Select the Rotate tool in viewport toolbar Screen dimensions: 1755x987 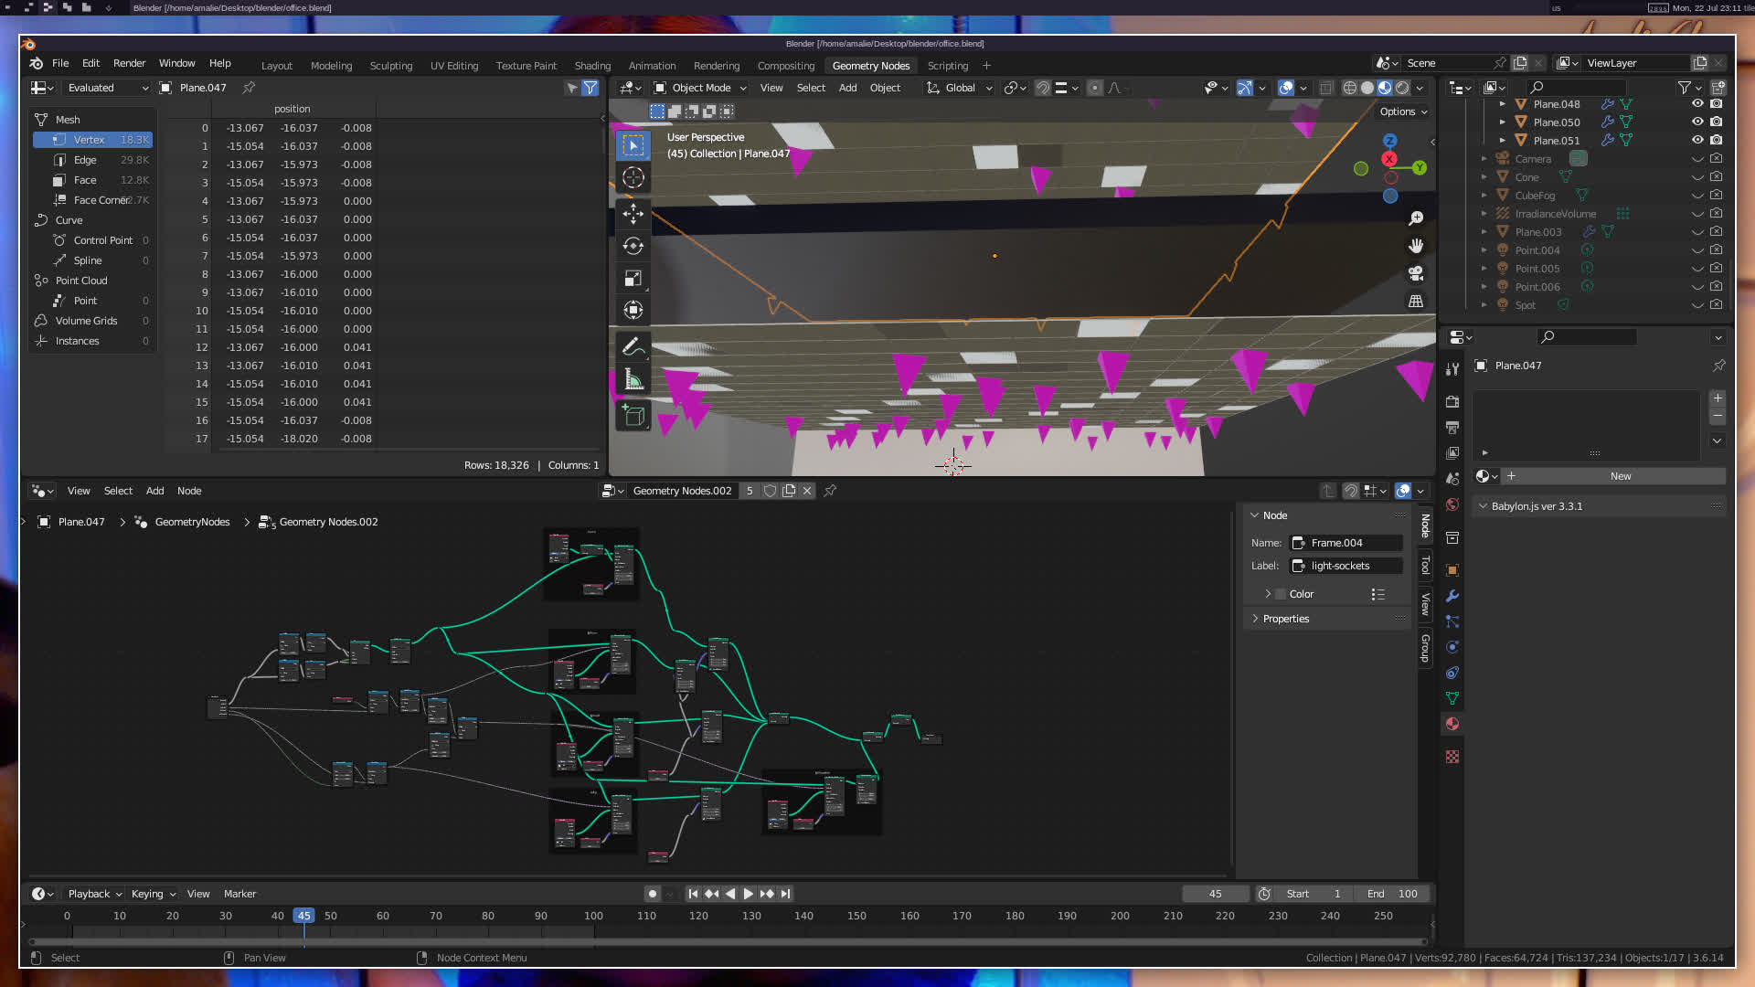633,246
